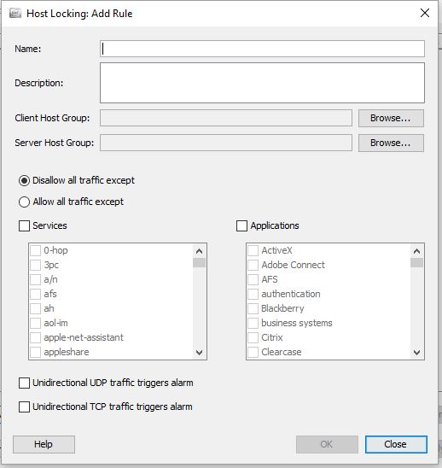Image resolution: width=442 pixels, height=468 pixels.
Task: Close the Add Rule dialog with X
Action: tap(425, 13)
